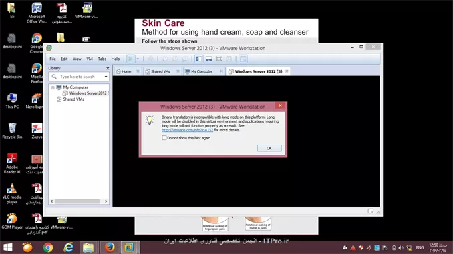Select Microsoft Office Word desktop icon
This screenshot has width=453, height=254.
(37, 13)
